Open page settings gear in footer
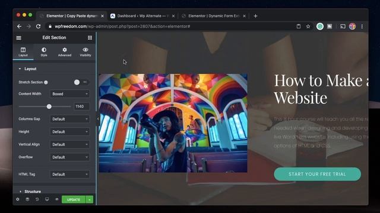This screenshot has width=380, height=213. click(18, 199)
